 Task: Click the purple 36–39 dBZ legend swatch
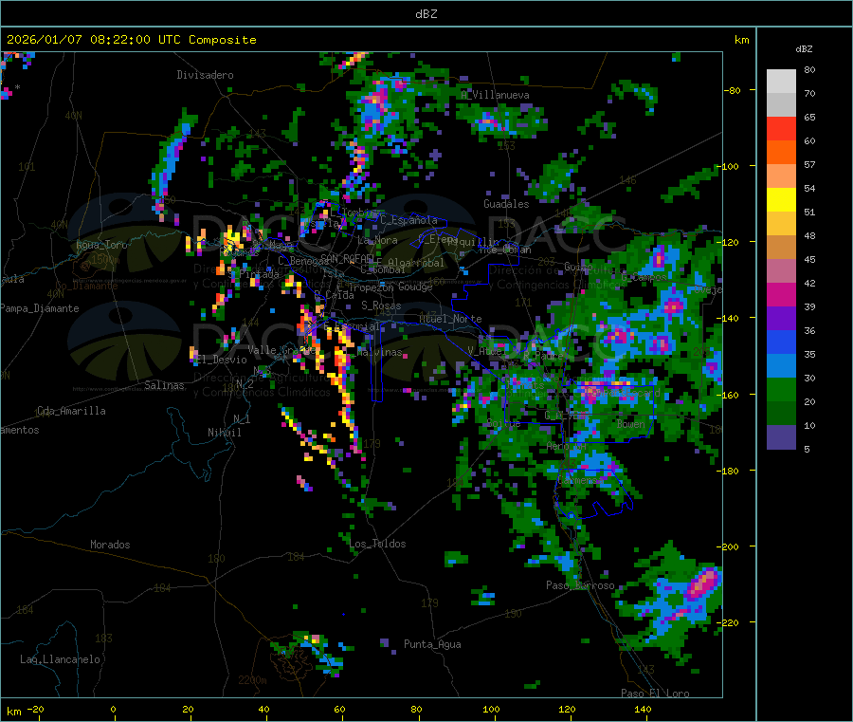pos(781,319)
